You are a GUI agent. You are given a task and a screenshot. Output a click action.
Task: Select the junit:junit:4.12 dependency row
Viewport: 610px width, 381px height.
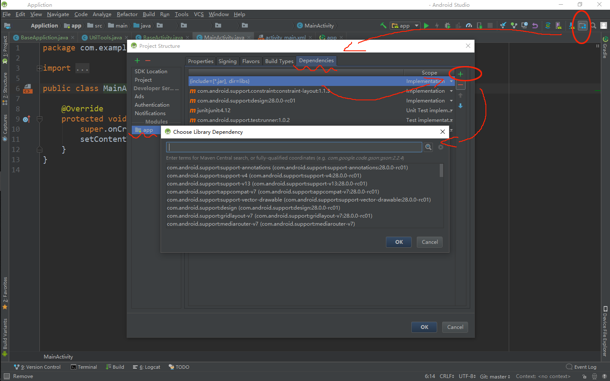[x=322, y=110]
